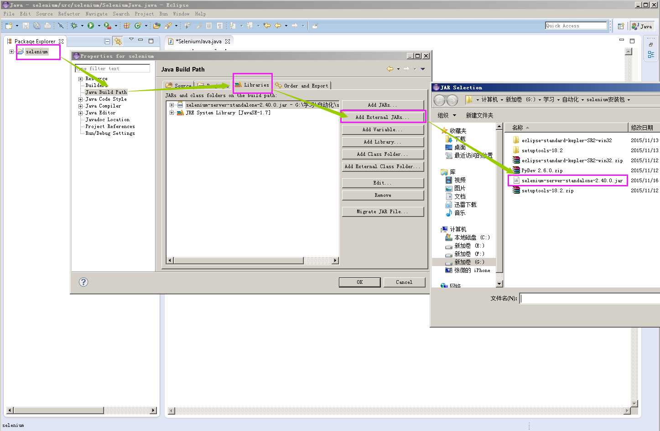Expand the Java Compiler node
The height and width of the screenshot is (431, 660).
81,106
